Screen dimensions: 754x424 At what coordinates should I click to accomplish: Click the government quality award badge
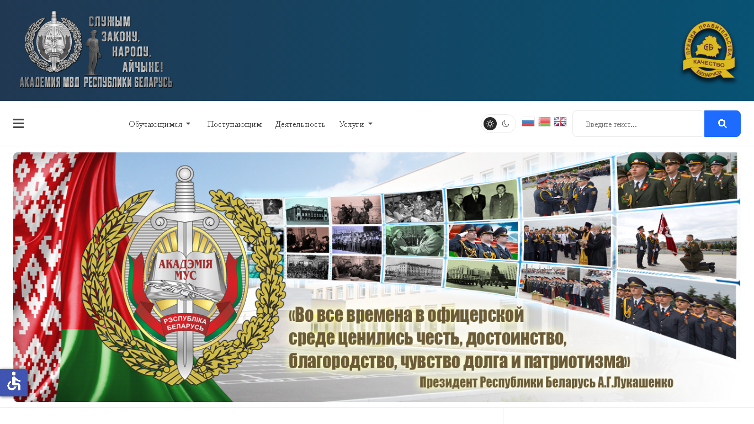[709, 51]
